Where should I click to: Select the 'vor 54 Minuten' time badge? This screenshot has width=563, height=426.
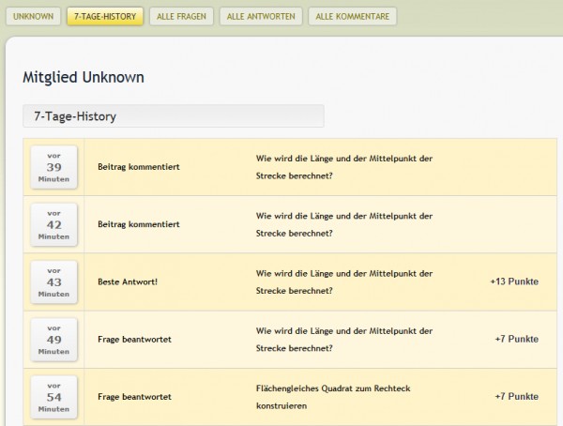pos(53,396)
